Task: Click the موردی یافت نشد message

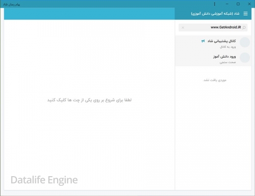Action: click(215, 80)
